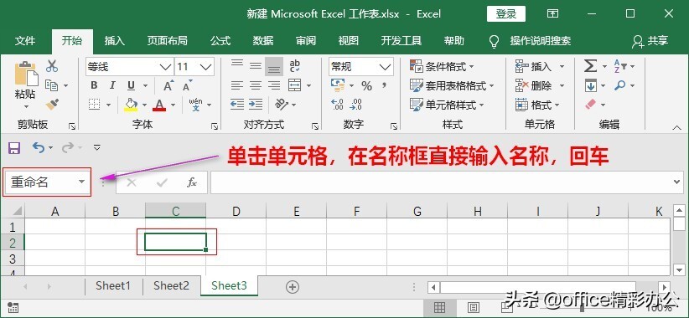Image resolution: width=689 pixels, height=318 pixels.
Task: Align text right
Action: [x=274, y=85]
